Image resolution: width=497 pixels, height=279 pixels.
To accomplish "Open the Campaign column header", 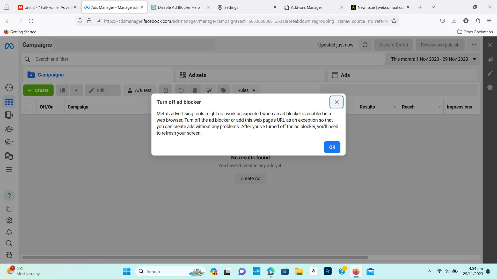I will (78, 107).
